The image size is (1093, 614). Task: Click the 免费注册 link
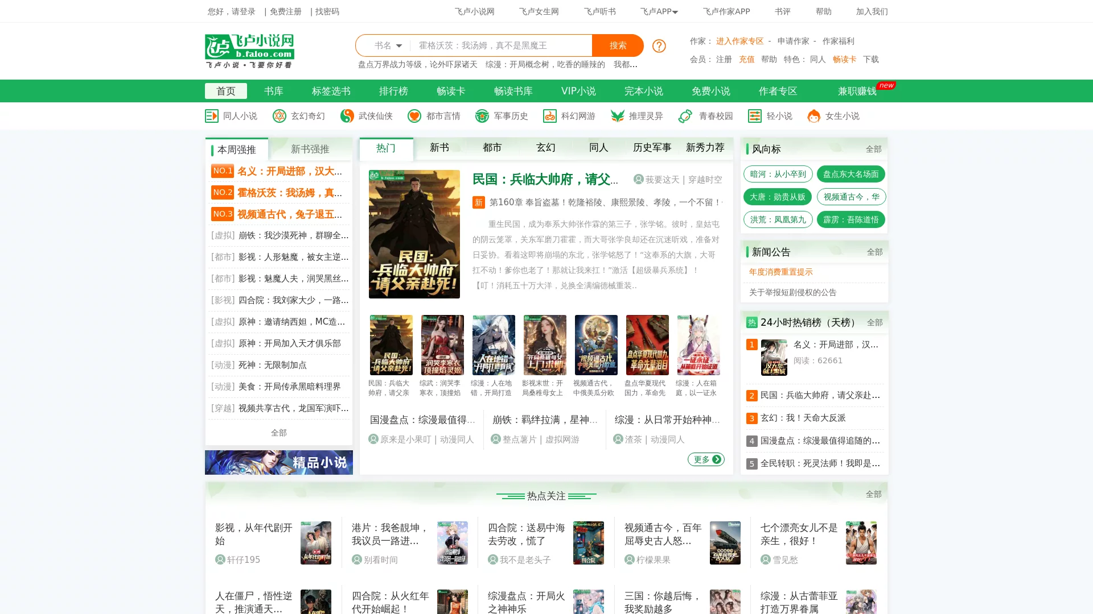pos(285,11)
